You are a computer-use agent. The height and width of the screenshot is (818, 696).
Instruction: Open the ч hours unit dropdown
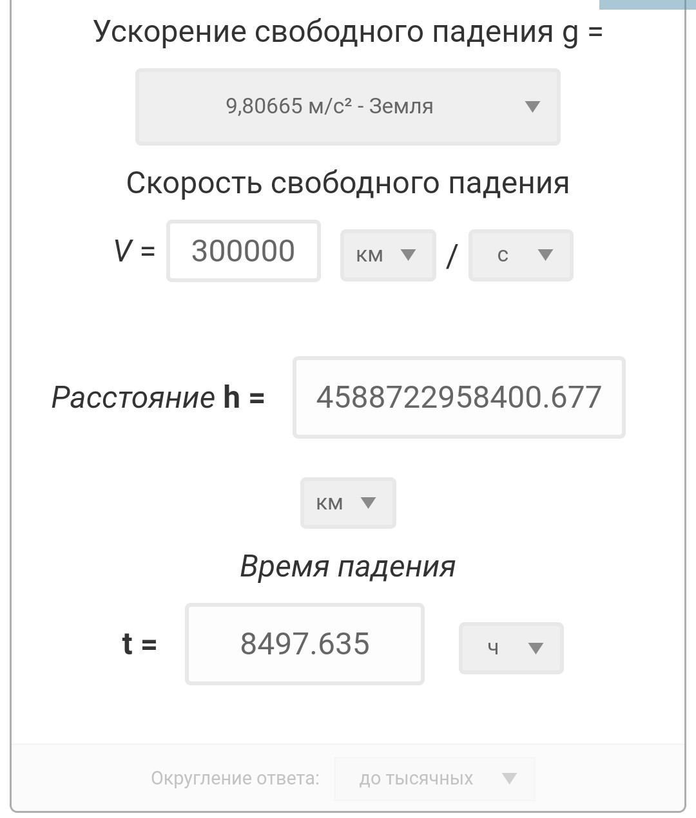[511, 648]
